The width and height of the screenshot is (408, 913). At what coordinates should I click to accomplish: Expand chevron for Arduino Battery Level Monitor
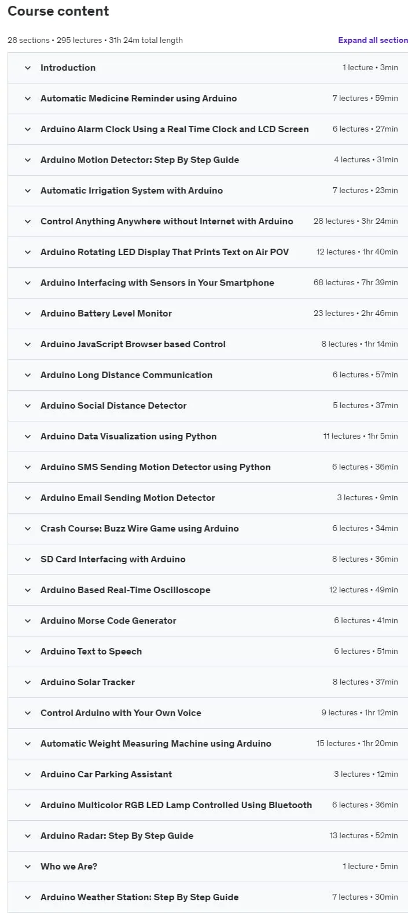pos(28,314)
